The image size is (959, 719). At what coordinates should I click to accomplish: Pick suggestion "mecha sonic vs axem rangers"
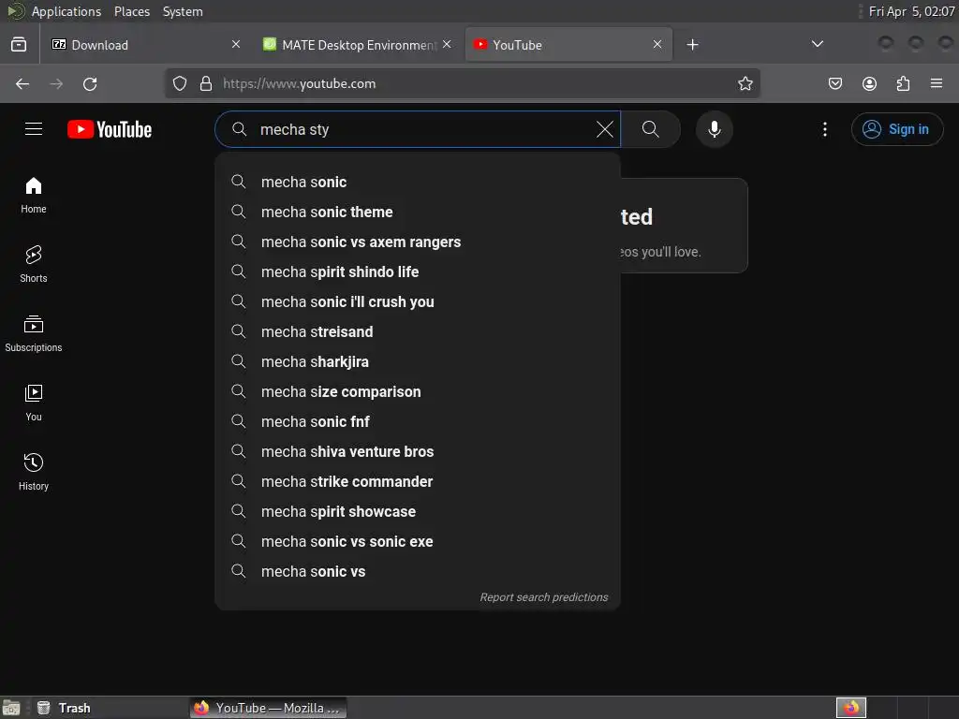[418, 242]
